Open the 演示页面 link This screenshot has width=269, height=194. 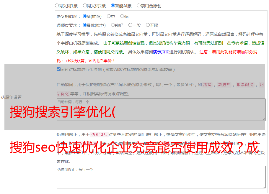pyautogui.click(x=161, y=52)
